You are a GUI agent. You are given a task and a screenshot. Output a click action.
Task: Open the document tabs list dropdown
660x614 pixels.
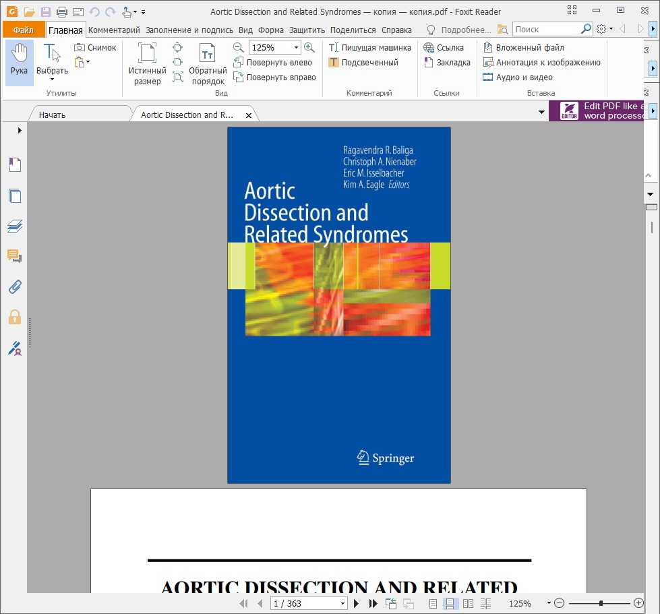[x=541, y=112]
